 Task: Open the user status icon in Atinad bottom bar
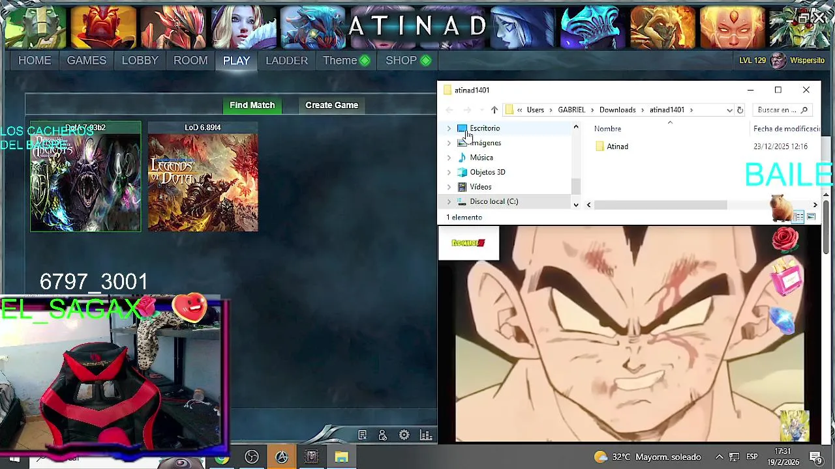tap(383, 435)
